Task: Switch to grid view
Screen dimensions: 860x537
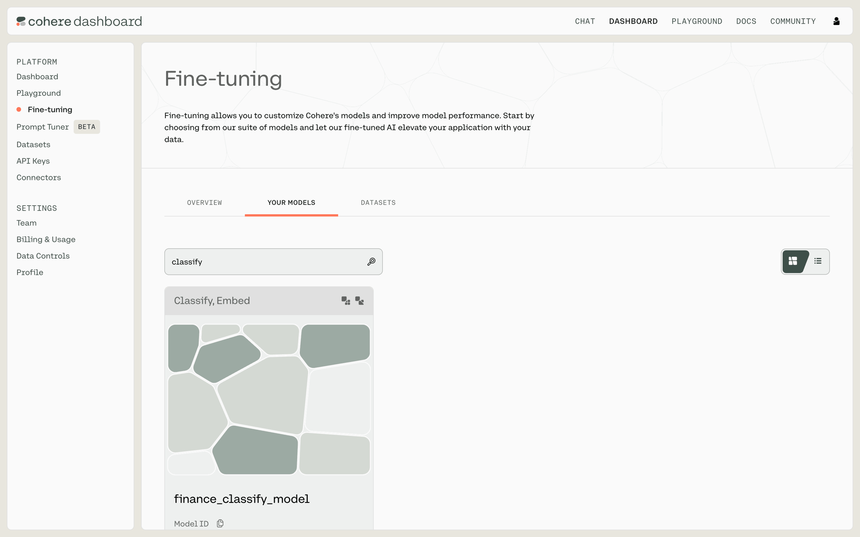Action: (x=793, y=261)
